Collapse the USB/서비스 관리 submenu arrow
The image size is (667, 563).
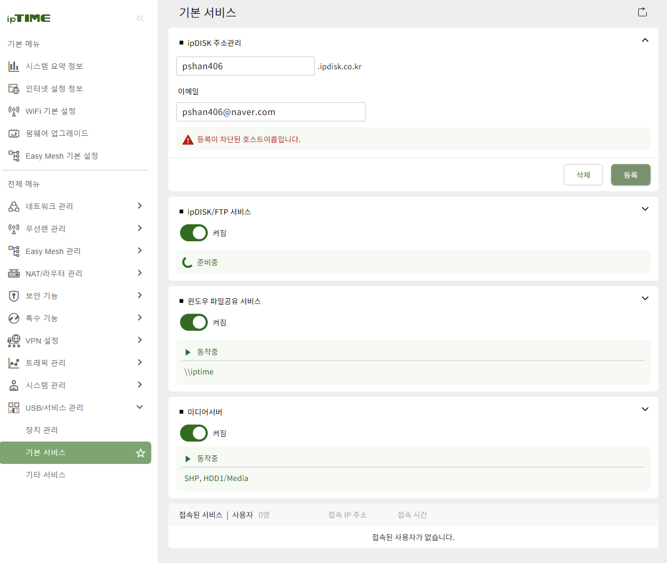[x=140, y=407]
